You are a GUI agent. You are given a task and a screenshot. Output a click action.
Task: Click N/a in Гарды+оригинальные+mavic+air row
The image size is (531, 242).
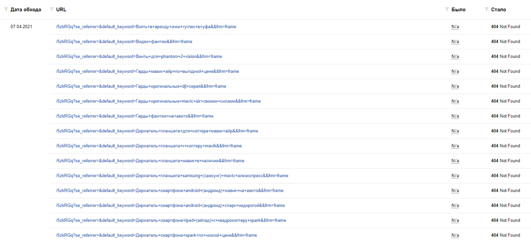point(455,101)
